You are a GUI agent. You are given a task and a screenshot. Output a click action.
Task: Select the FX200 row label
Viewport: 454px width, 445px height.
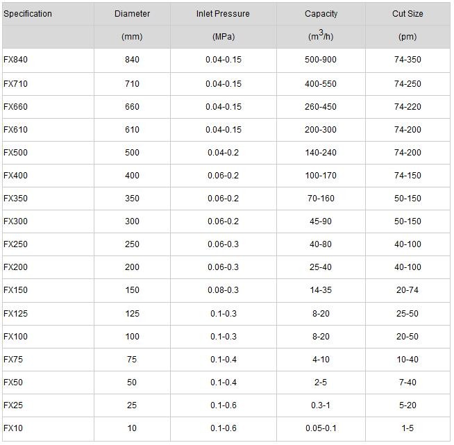point(15,267)
